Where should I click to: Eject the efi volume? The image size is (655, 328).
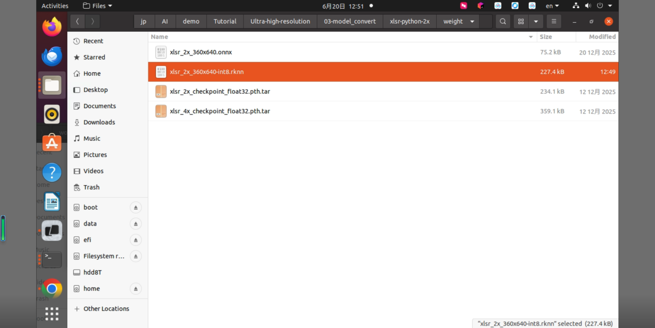(x=136, y=240)
